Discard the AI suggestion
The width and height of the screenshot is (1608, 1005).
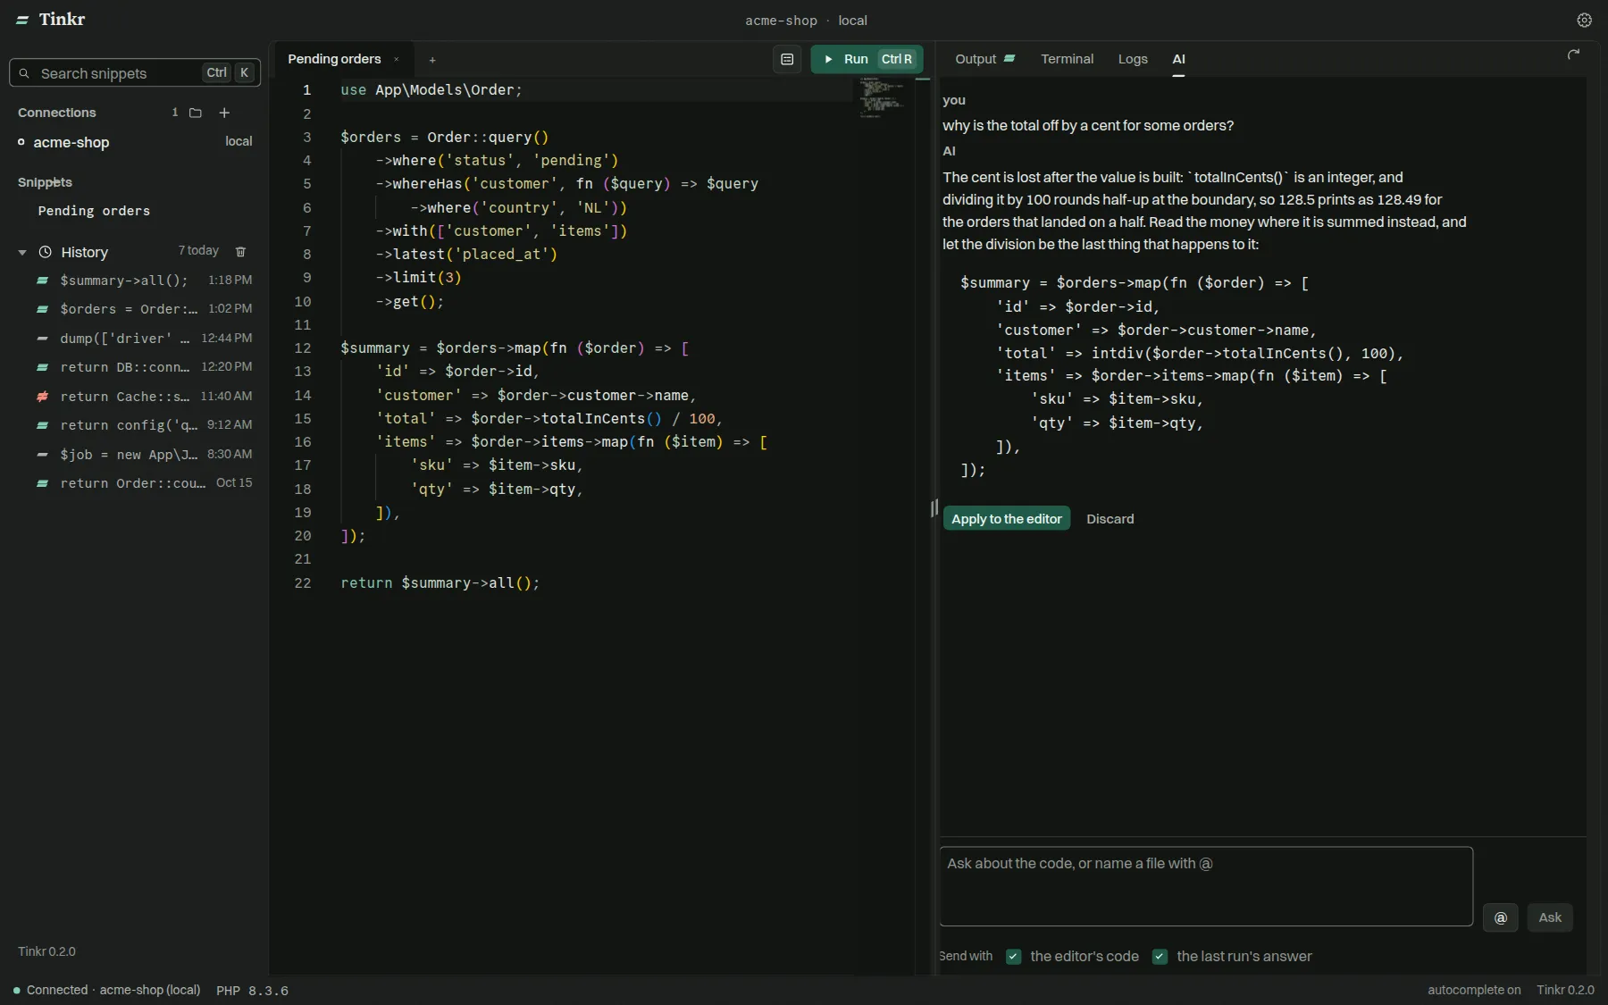(x=1110, y=519)
